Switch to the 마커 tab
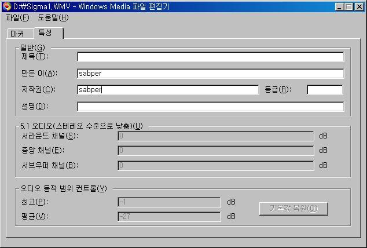The width and height of the screenshot is (367, 248). [20, 34]
